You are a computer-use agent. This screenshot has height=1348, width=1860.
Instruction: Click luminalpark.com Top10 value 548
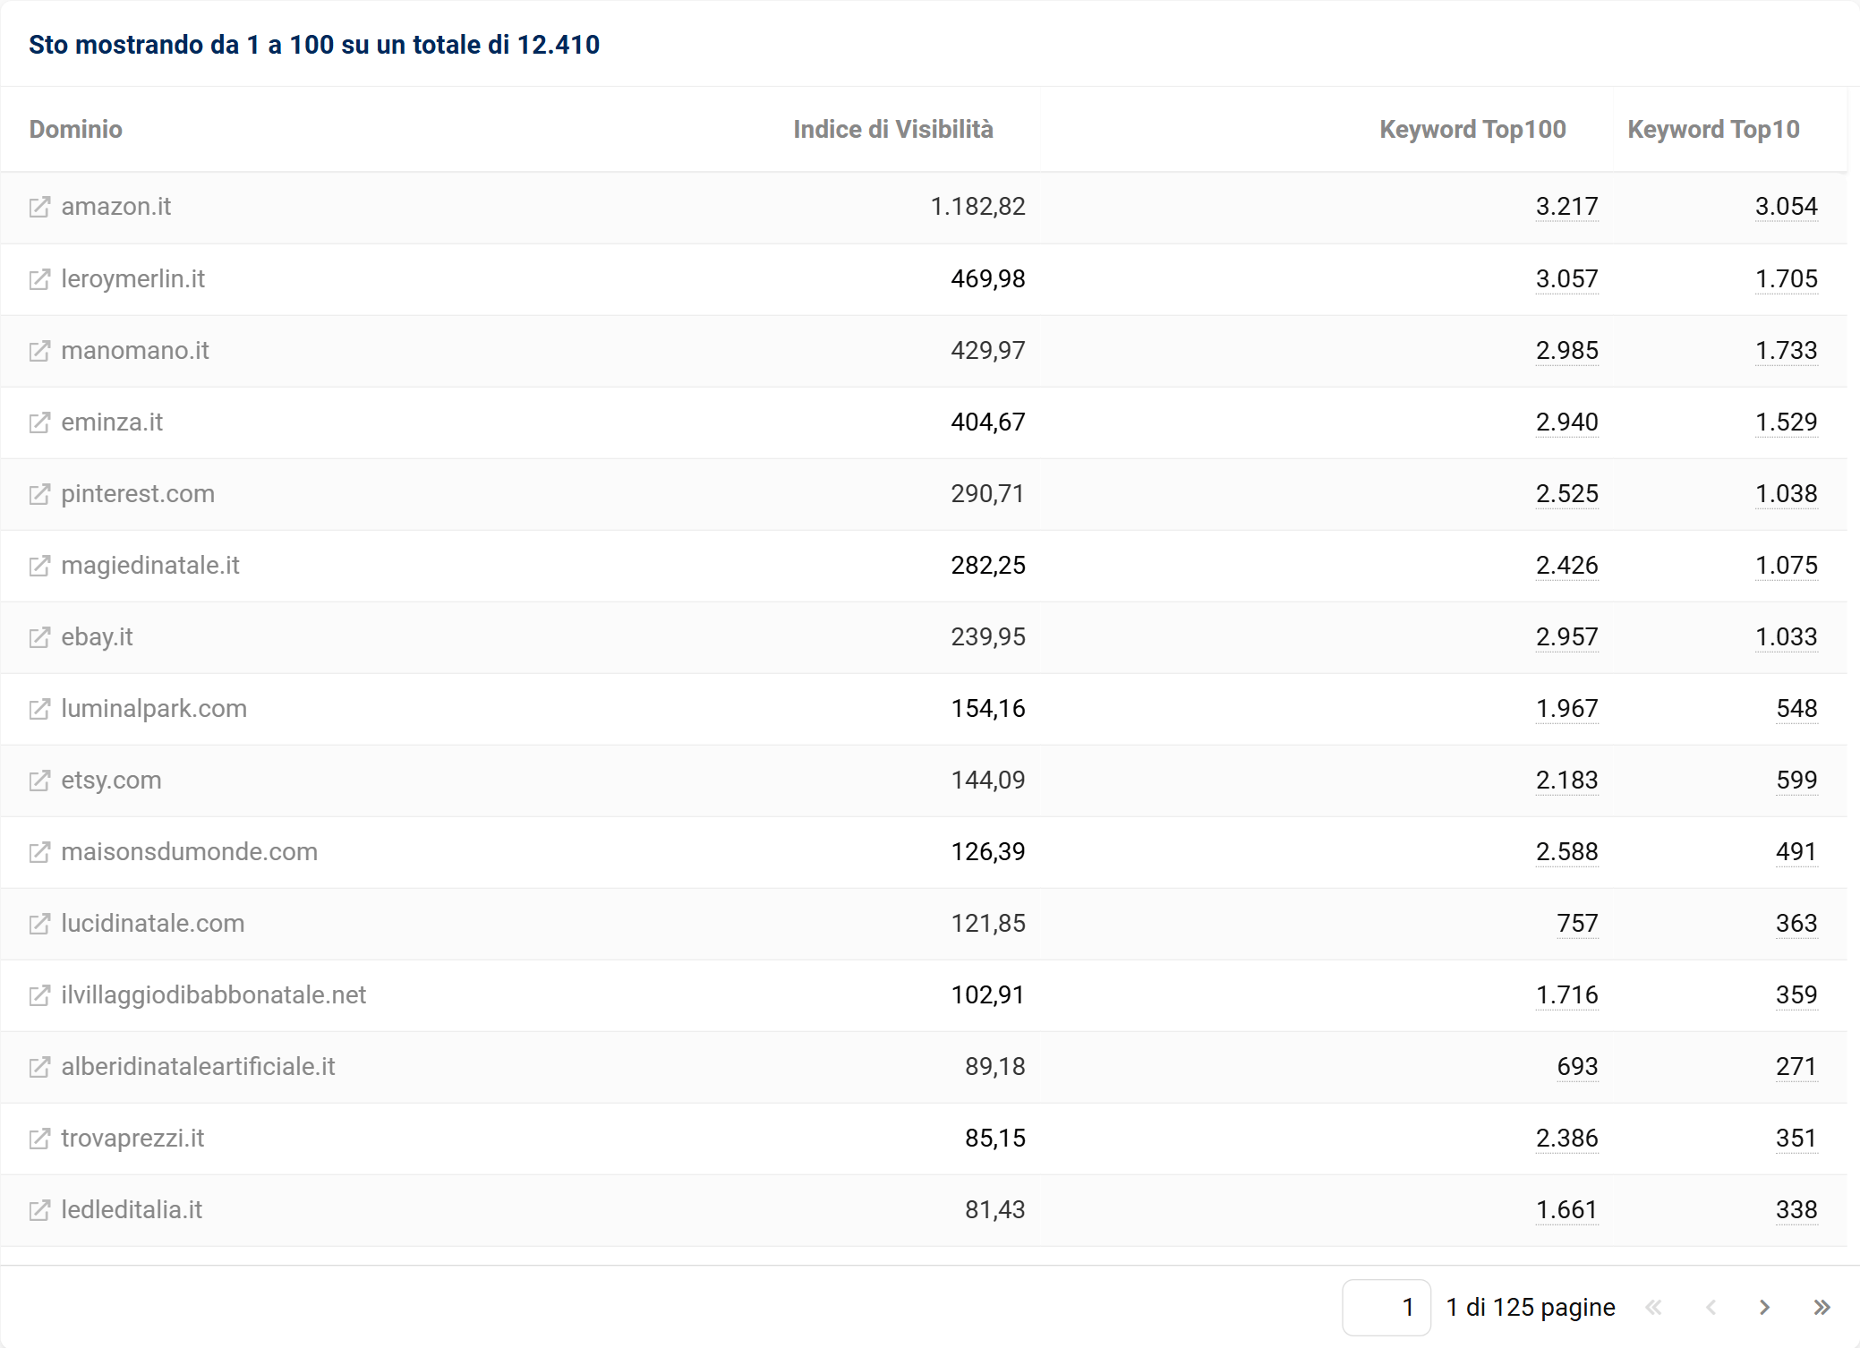coord(1797,709)
